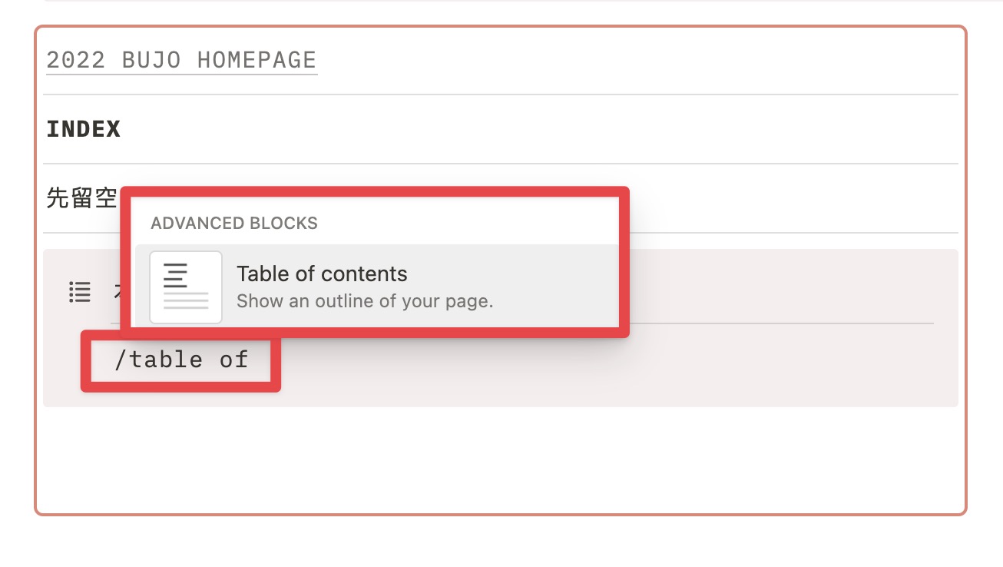1003x567 pixels.
Task: Click the divider line beneath INDEX heading
Action: tap(501, 164)
